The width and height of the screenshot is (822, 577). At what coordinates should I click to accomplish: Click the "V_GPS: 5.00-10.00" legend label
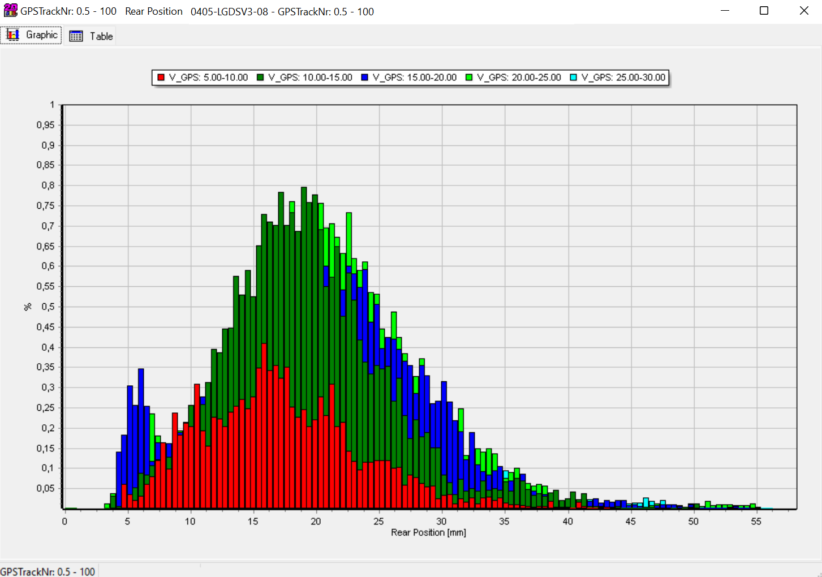click(x=208, y=77)
